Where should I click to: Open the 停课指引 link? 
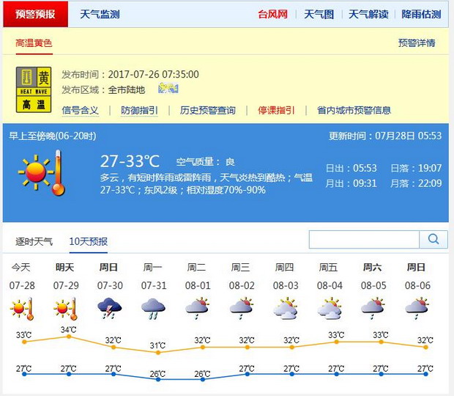276,111
